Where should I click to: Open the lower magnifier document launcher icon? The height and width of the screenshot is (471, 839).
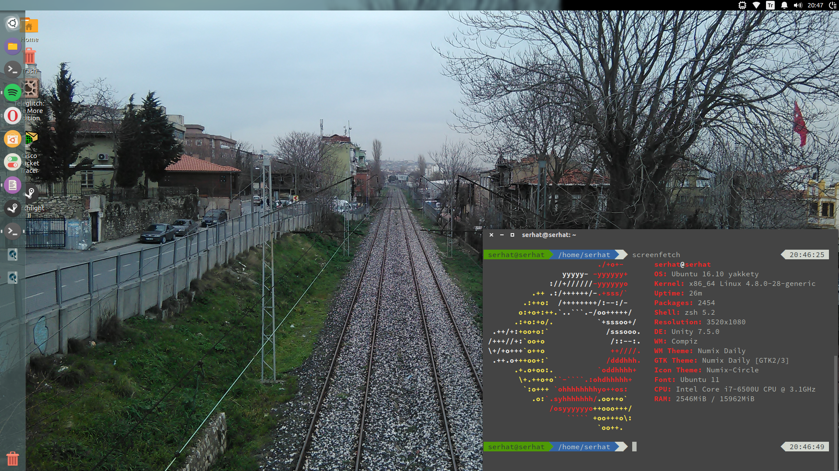tap(13, 278)
